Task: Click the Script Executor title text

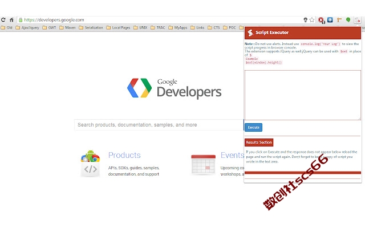Action: [x=272, y=32]
